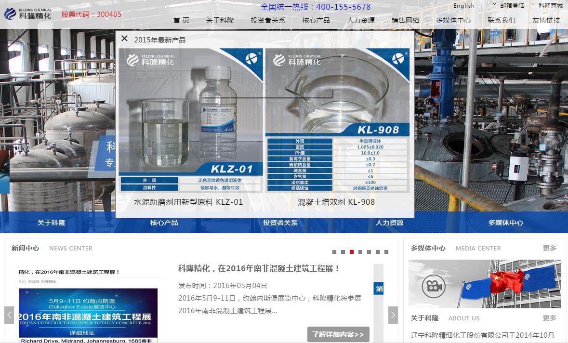Screen dimensions: 568x343
Task: Click the 2015年最新产品 popup title
Action: [160, 40]
